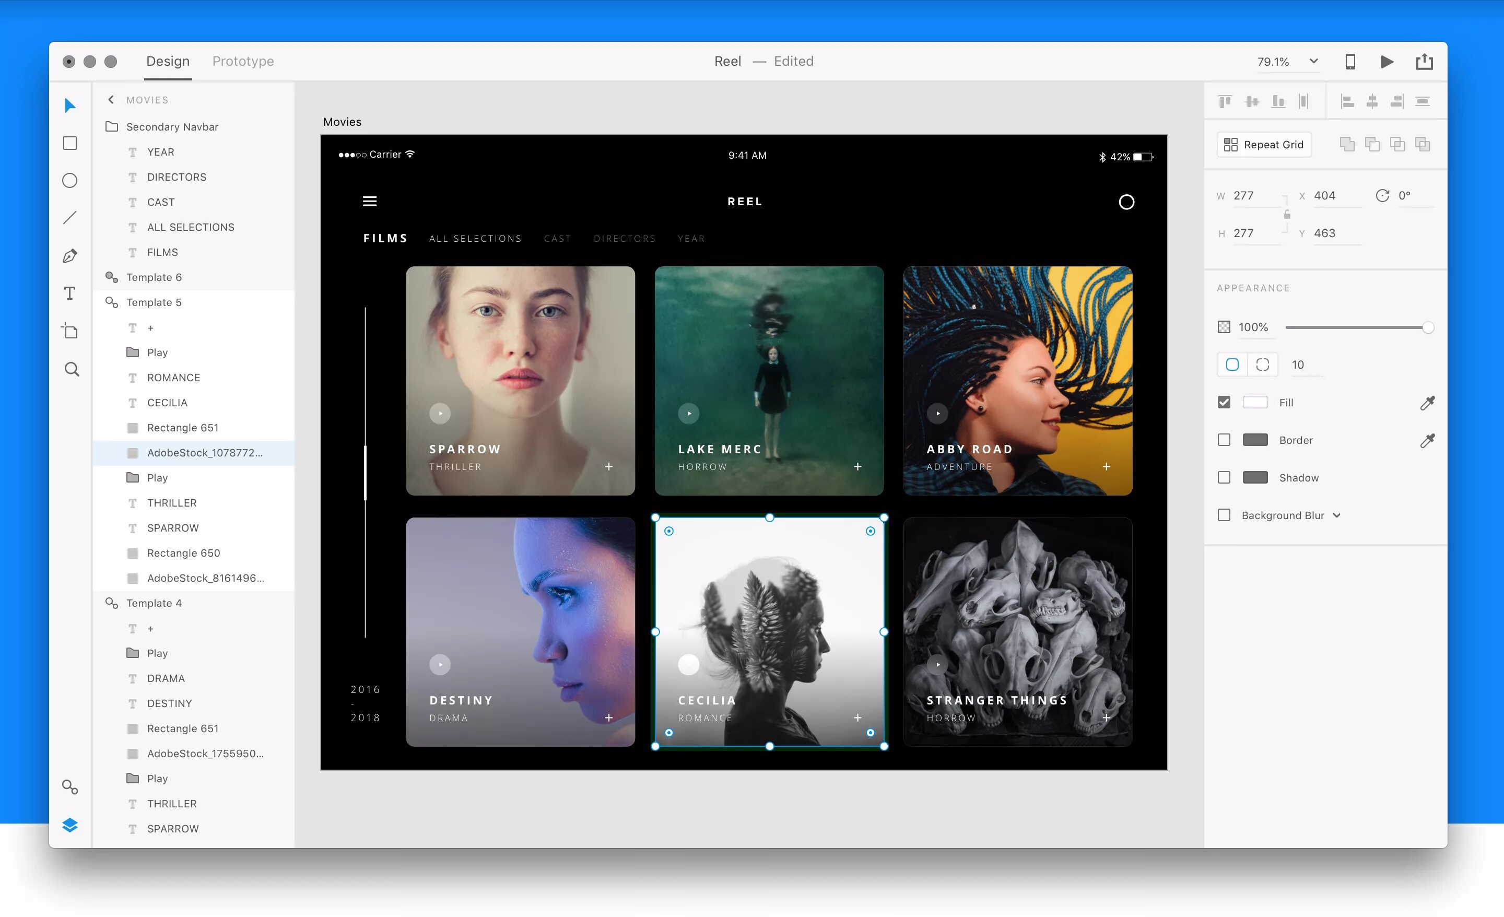Viewport: 1504px width, 917px height.
Task: Expand the Background Blur dropdown arrow
Action: coord(1336,515)
